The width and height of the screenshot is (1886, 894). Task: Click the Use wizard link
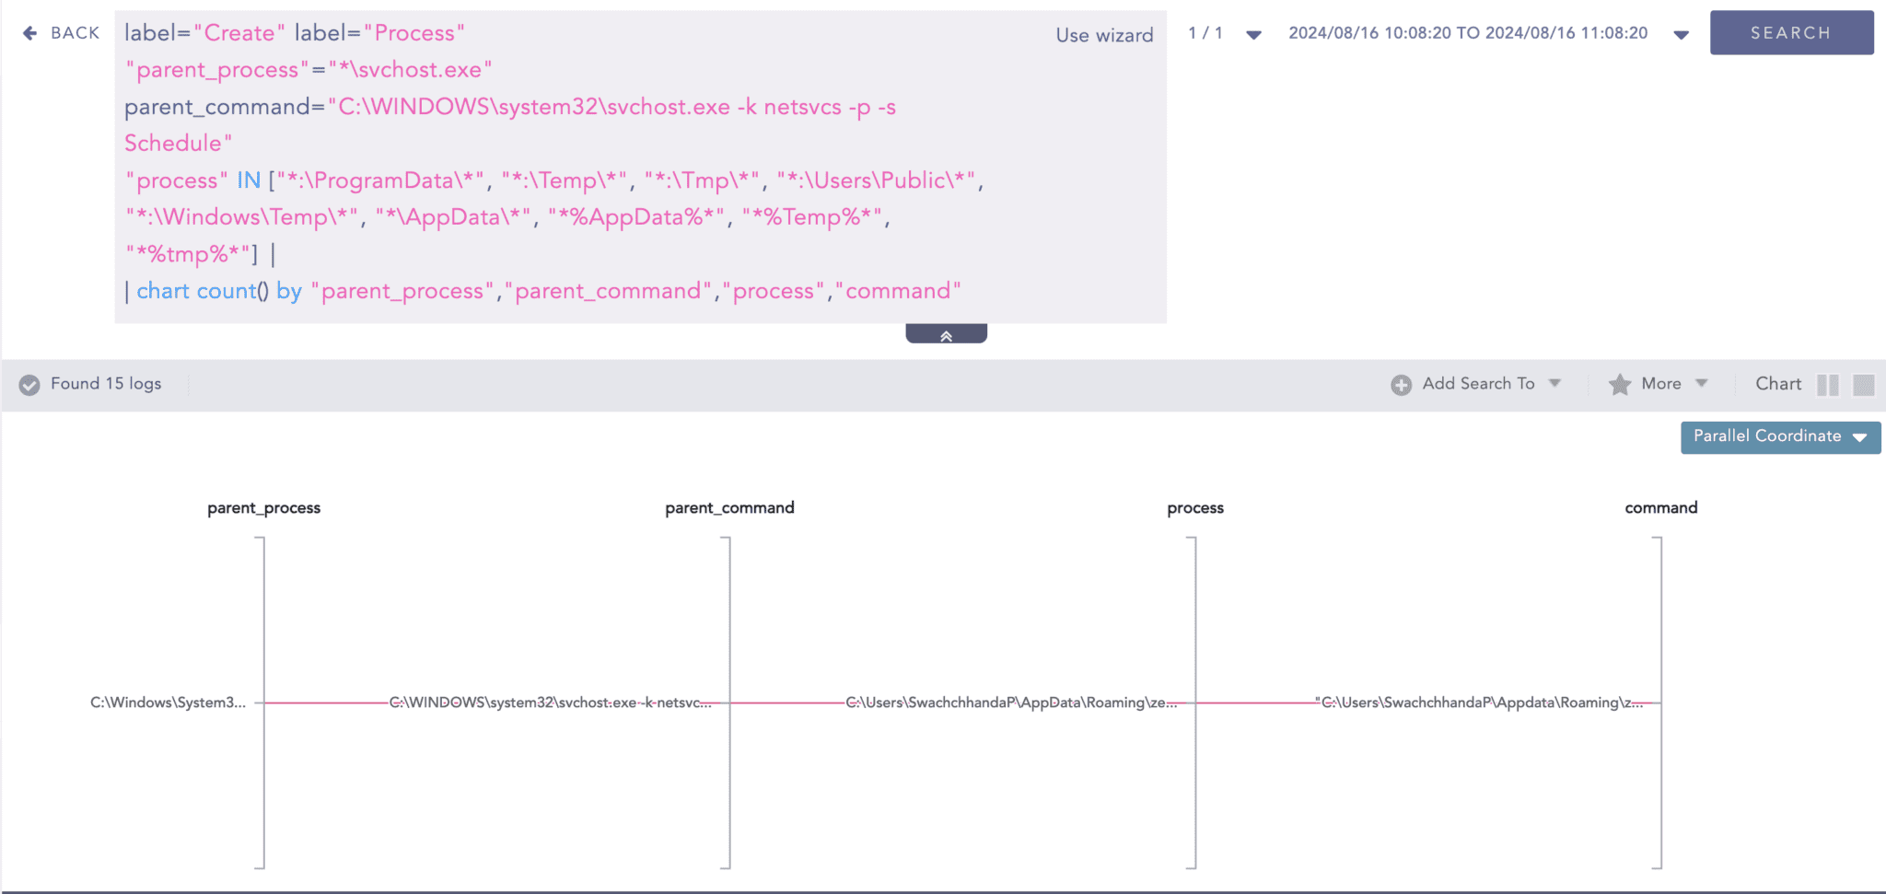click(x=1103, y=35)
